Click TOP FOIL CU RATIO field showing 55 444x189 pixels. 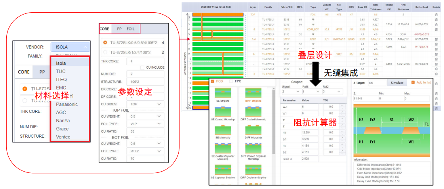pos(145,131)
